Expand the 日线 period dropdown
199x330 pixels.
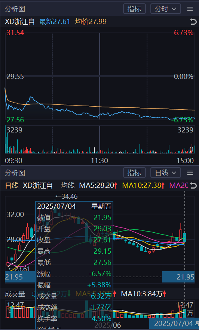166,173
